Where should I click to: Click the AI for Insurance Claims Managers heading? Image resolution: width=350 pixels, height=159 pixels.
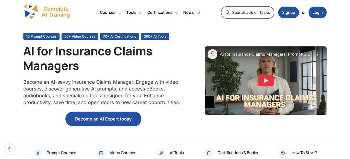coord(88,58)
